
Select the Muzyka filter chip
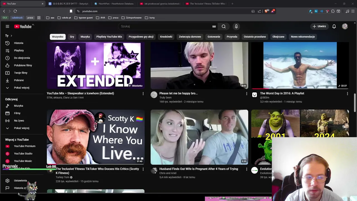point(85,37)
